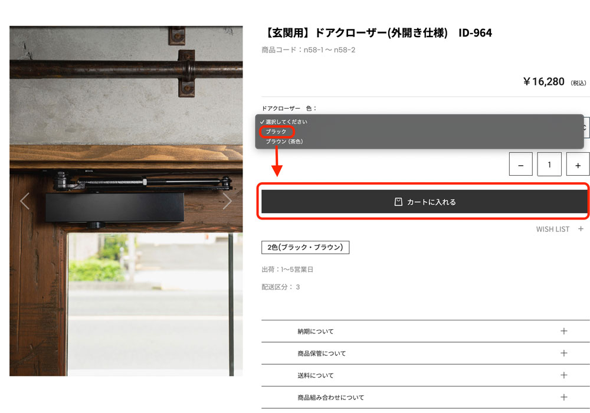Decrease quantity with the minus stepper
Image resolution: width=590 pixels, height=413 pixels.
[520, 165]
